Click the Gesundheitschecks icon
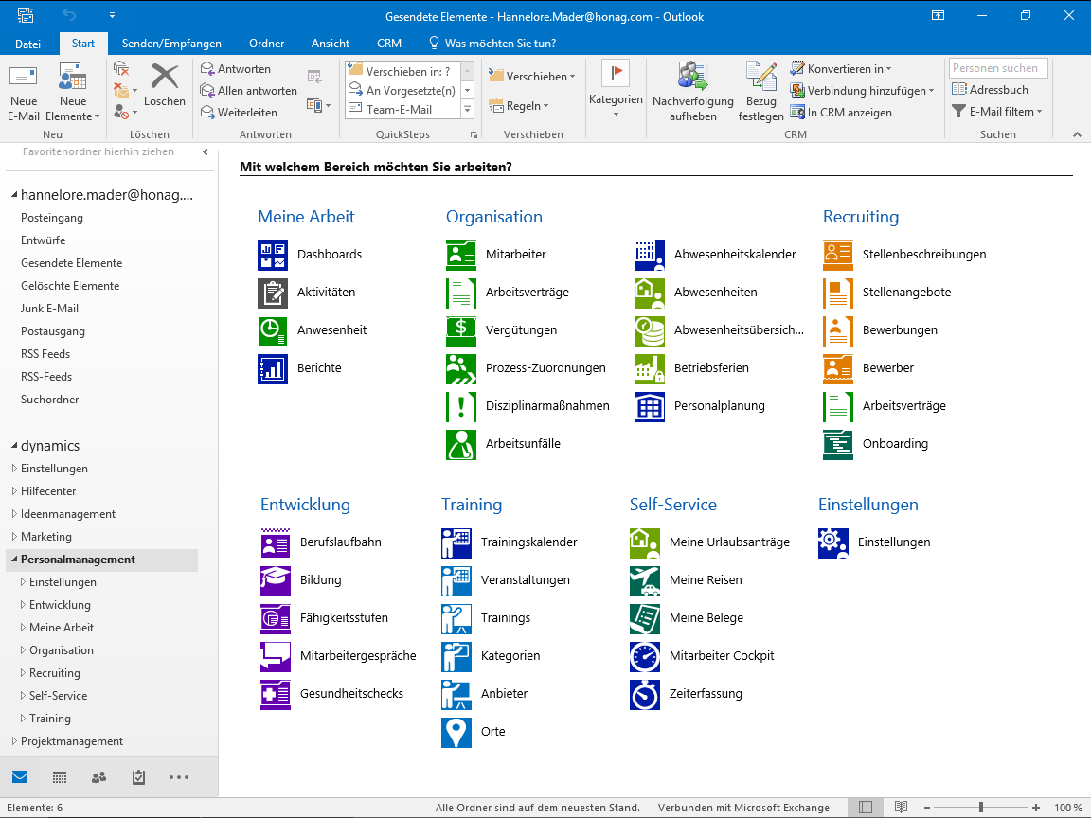 (x=276, y=694)
